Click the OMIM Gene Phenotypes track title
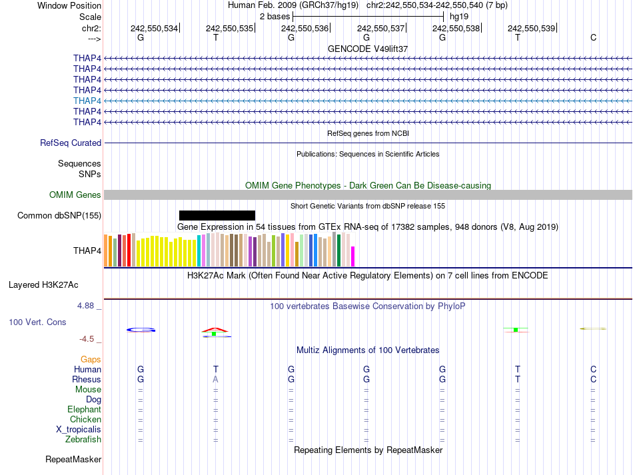633x475 pixels. [368, 186]
